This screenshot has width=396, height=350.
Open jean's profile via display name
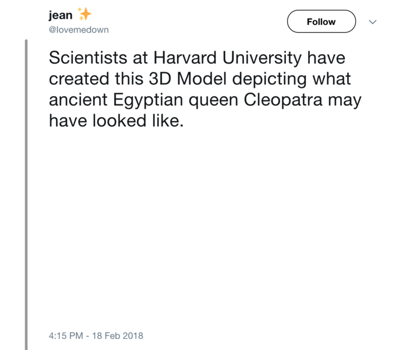coord(61,15)
